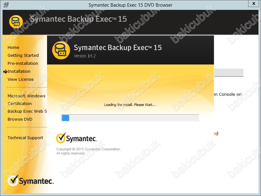Go to Getting Started section
Image resolution: width=261 pixels, height=196 pixels.
(23, 56)
